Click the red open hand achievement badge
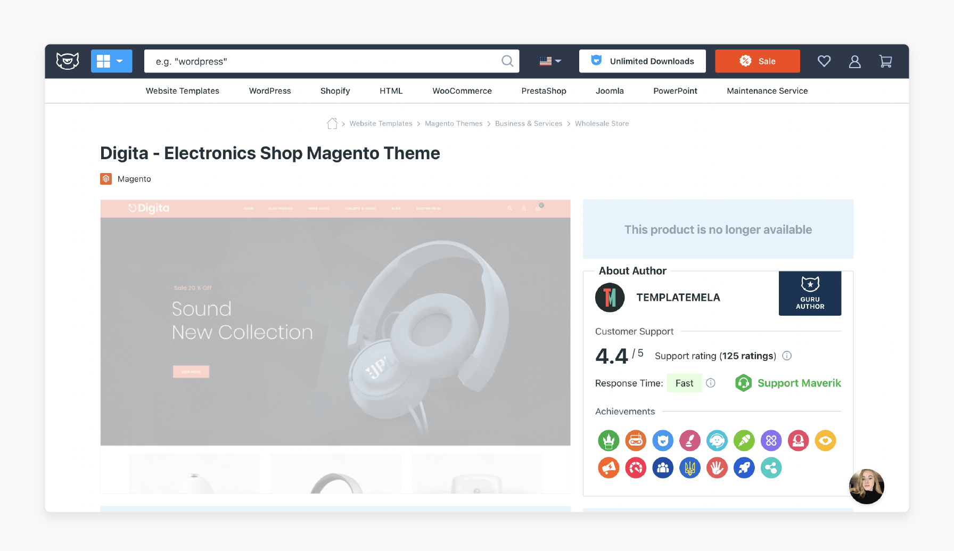954x551 pixels. [x=717, y=468]
